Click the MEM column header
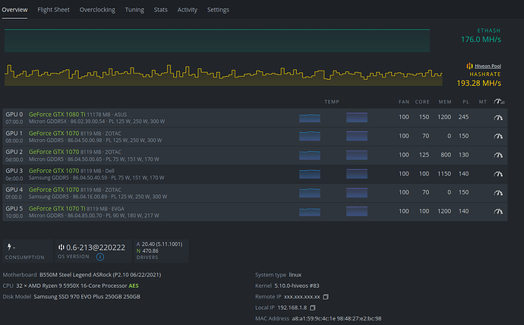The height and width of the screenshot is (325, 524). (445, 102)
